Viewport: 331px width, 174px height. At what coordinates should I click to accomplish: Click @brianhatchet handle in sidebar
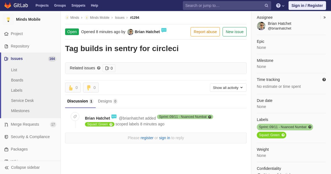(279, 28)
